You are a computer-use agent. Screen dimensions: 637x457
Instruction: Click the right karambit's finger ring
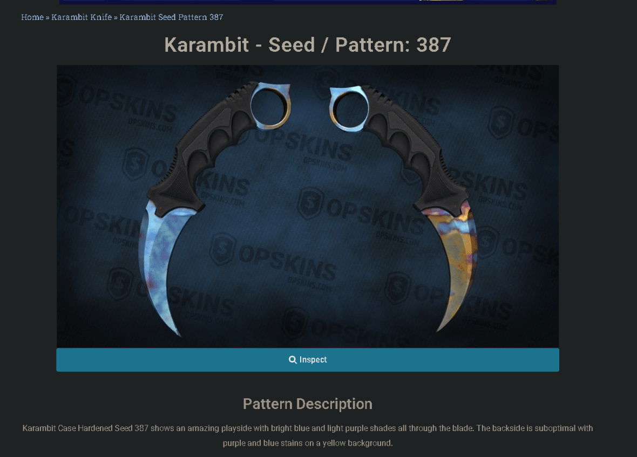349,109
